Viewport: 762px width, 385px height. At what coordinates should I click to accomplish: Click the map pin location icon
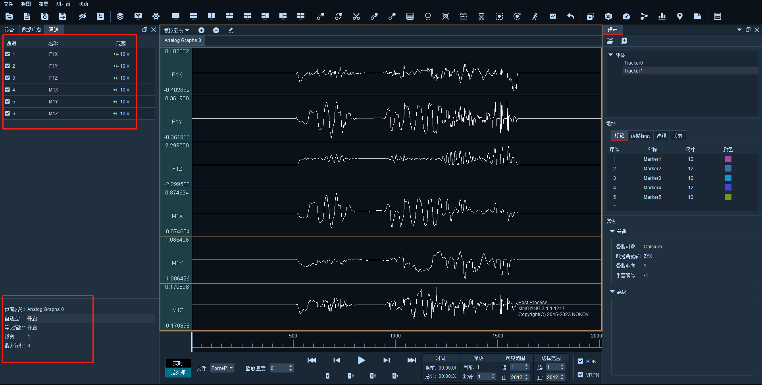pyautogui.click(x=680, y=16)
